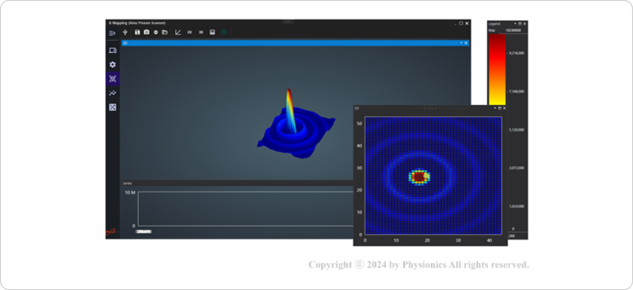Screen dimensions: 633x290
Task: Expand the sidebar menu arrow icon
Action: tap(112, 33)
